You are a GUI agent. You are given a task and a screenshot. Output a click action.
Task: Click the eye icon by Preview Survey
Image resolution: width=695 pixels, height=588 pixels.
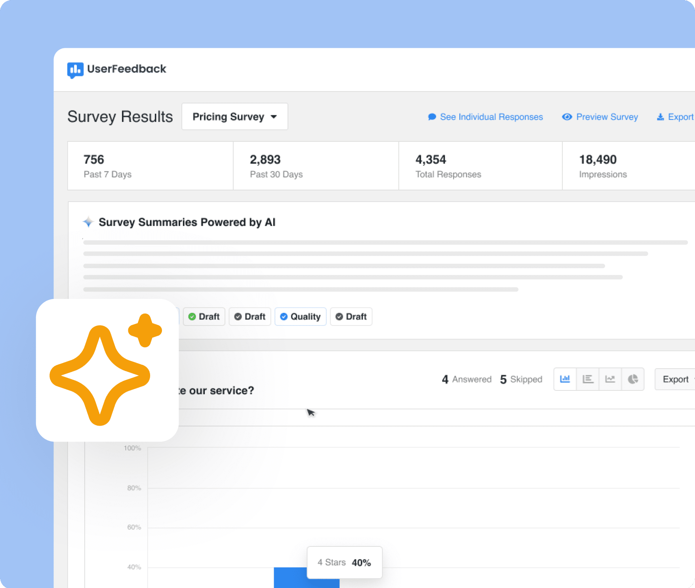pos(567,117)
